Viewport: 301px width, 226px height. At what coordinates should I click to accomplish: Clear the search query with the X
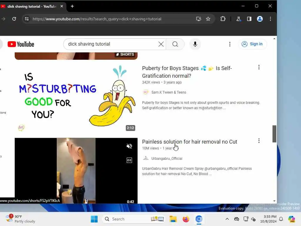[x=161, y=44]
